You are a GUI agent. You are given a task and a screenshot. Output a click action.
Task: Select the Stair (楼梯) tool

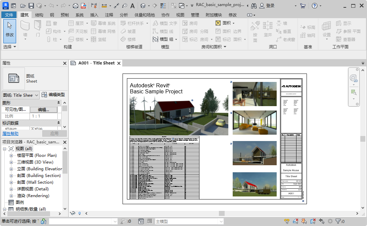point(128,39)
